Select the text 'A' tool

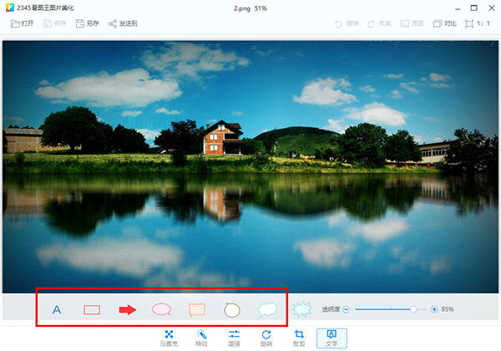[57, 310]
